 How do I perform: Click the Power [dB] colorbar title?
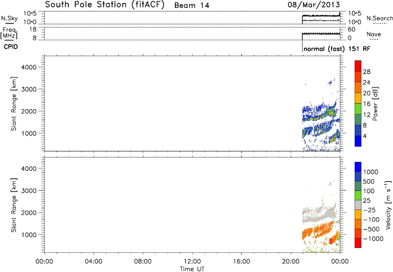pyautogui.click(x=375, y=104)
